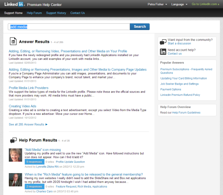
Task: Click the 5 responses button
Action: [35, 162]
